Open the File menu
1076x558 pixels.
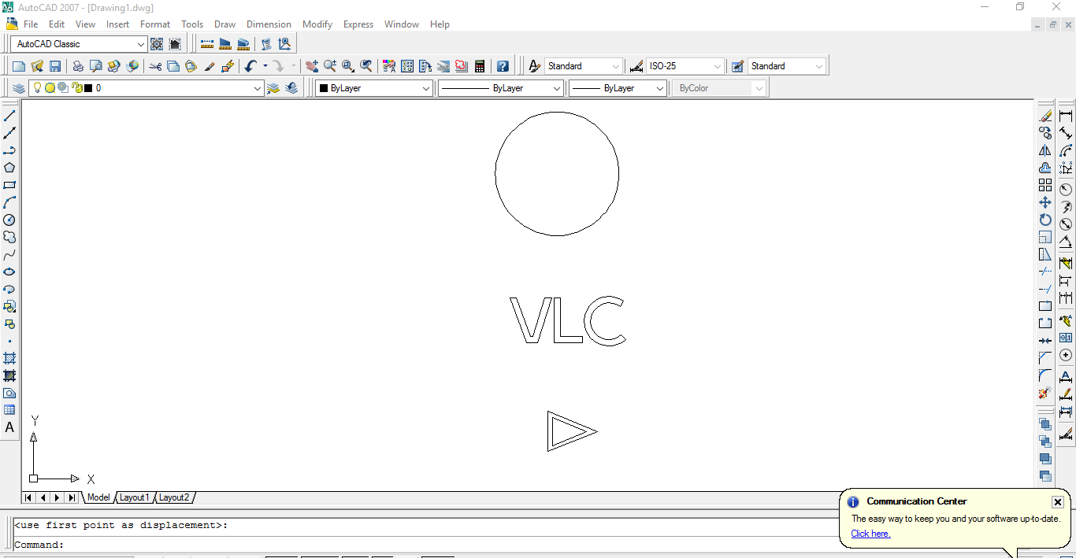31,24
